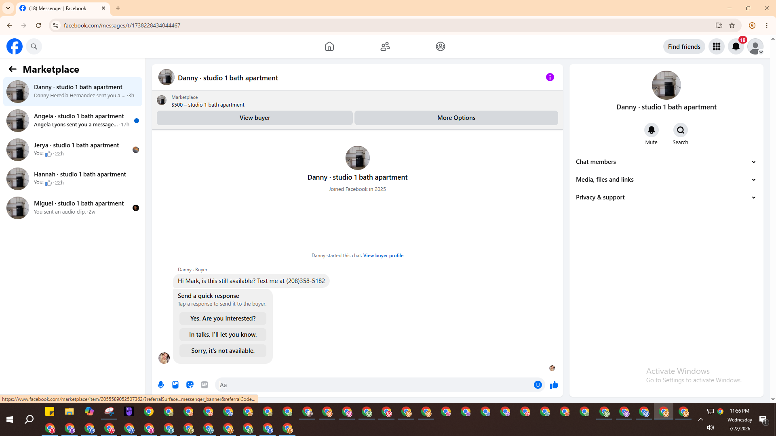
Task: Click the View buyer button
Action: click(255, 118)
